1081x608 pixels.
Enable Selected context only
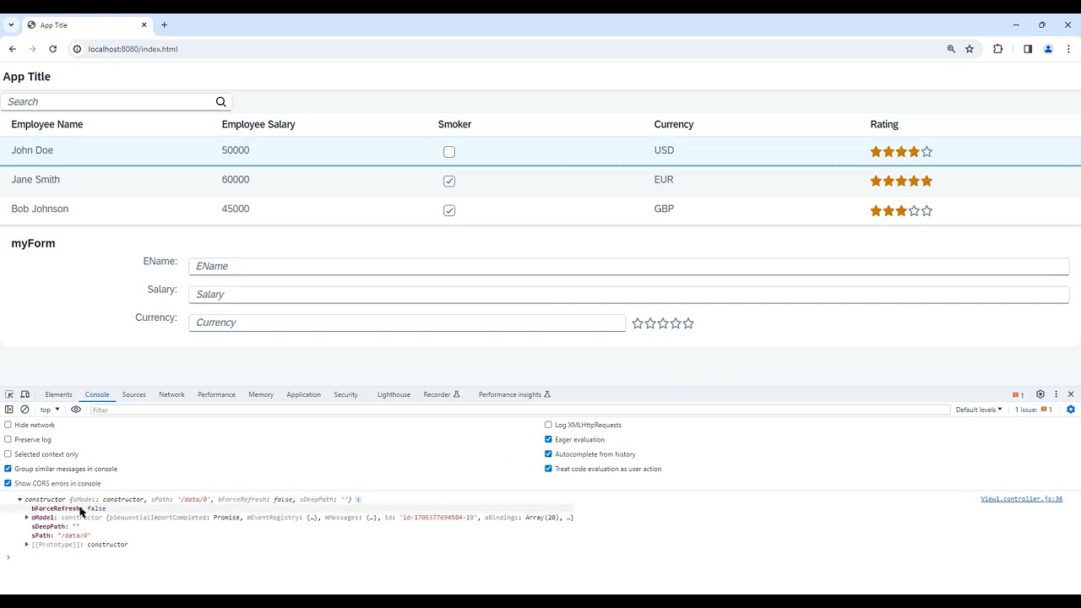click(8, 454)
